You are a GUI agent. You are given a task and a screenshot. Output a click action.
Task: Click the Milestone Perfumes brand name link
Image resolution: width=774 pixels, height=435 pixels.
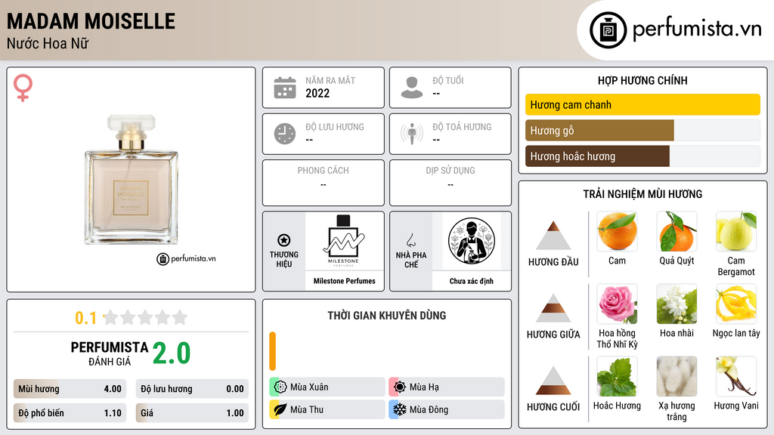[344, 281]
